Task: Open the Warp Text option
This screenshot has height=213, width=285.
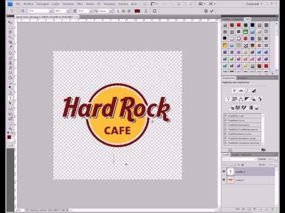Action: (146, 11)
